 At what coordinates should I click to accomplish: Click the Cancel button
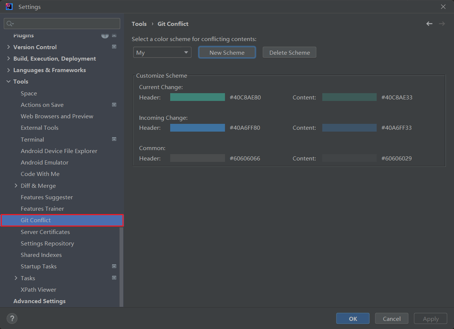pos(391,319)
